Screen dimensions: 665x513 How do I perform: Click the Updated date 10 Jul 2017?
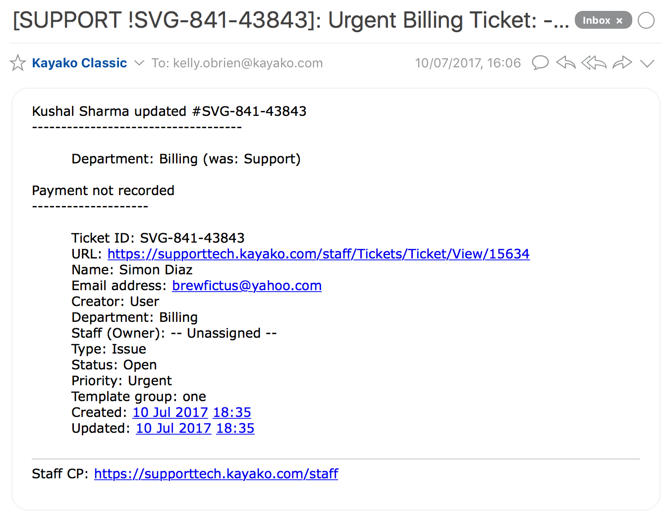[173, 428]
